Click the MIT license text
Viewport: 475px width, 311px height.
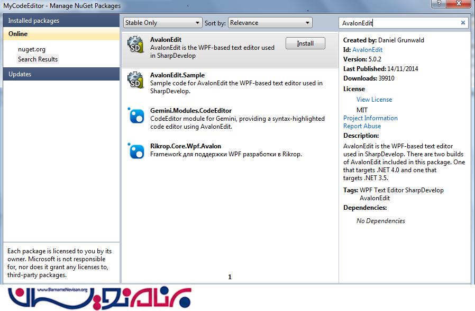pos(362,110)
